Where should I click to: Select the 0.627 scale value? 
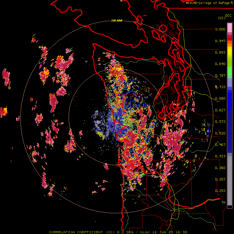220,110
